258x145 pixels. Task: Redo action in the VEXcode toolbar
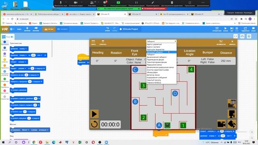pyautogui.click(x=114, y=29)
